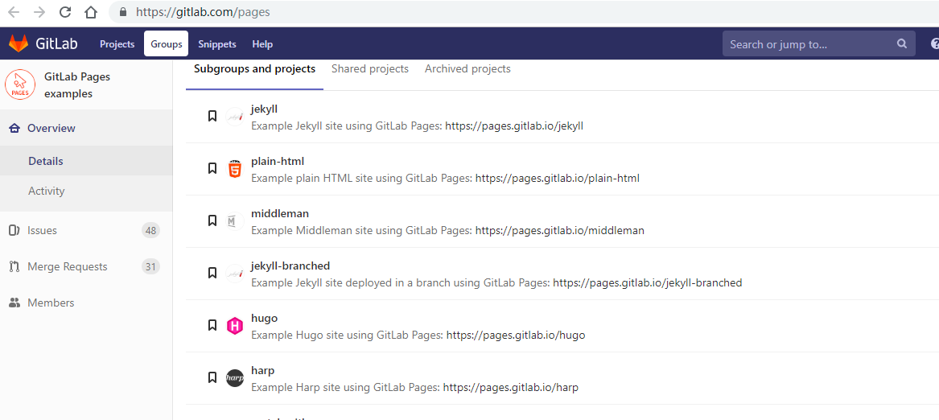Open the hugo project link
939x420 pixels.
point(264,318)
